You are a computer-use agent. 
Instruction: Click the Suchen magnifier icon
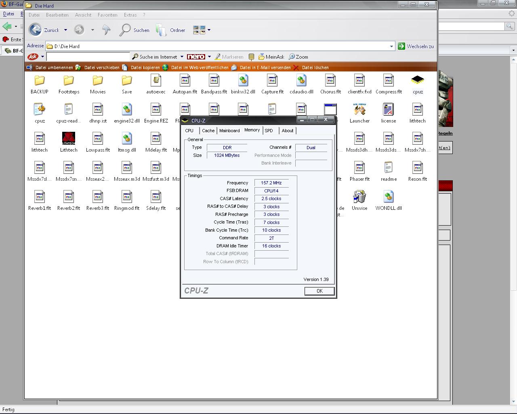click(125, 30)
